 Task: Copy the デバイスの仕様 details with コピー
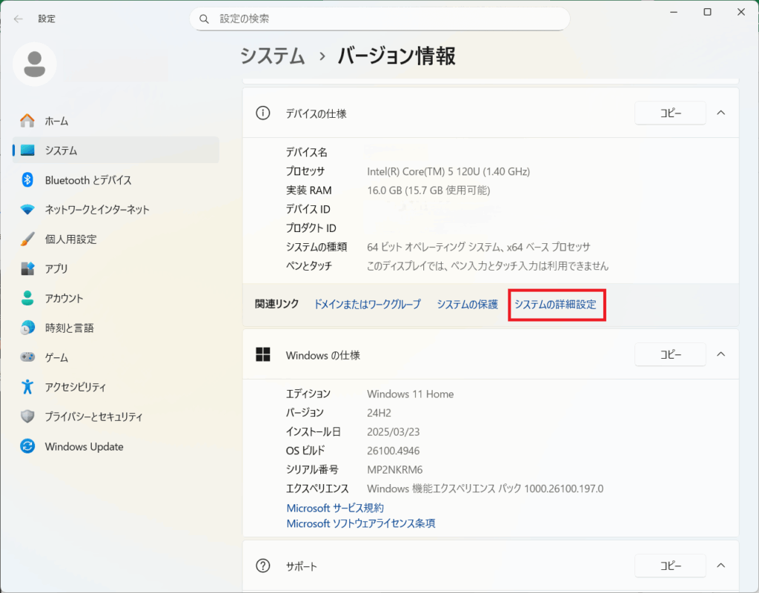670,113
